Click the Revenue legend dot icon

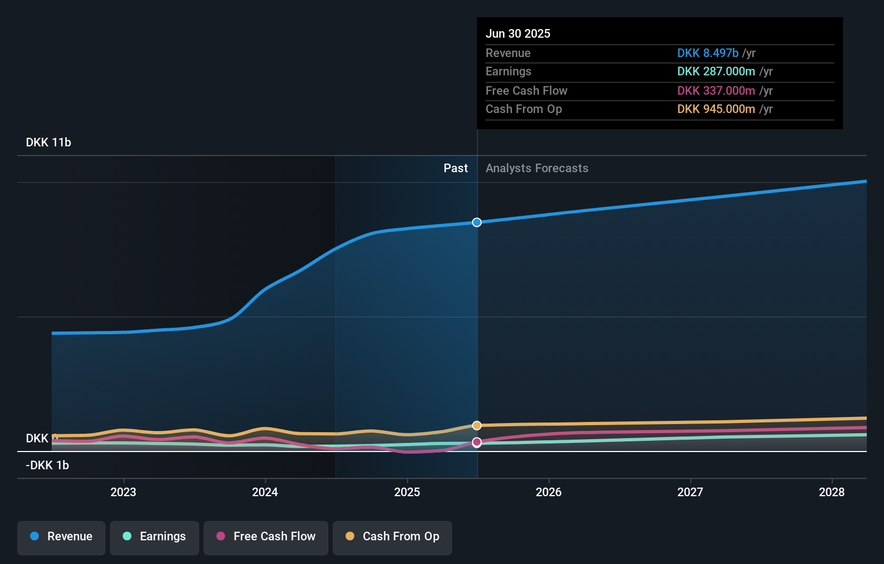36,537
